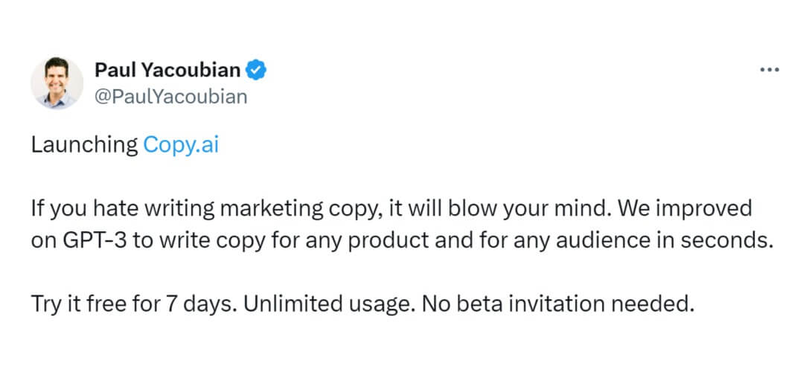This screenshot has width=809, height=384.
Task: Click the 'No beta invitation needed.' sentence
Action: coord(557,304)
